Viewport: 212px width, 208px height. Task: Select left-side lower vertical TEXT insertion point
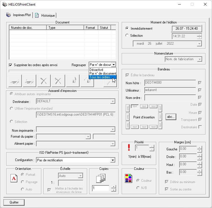coord(127,125)
